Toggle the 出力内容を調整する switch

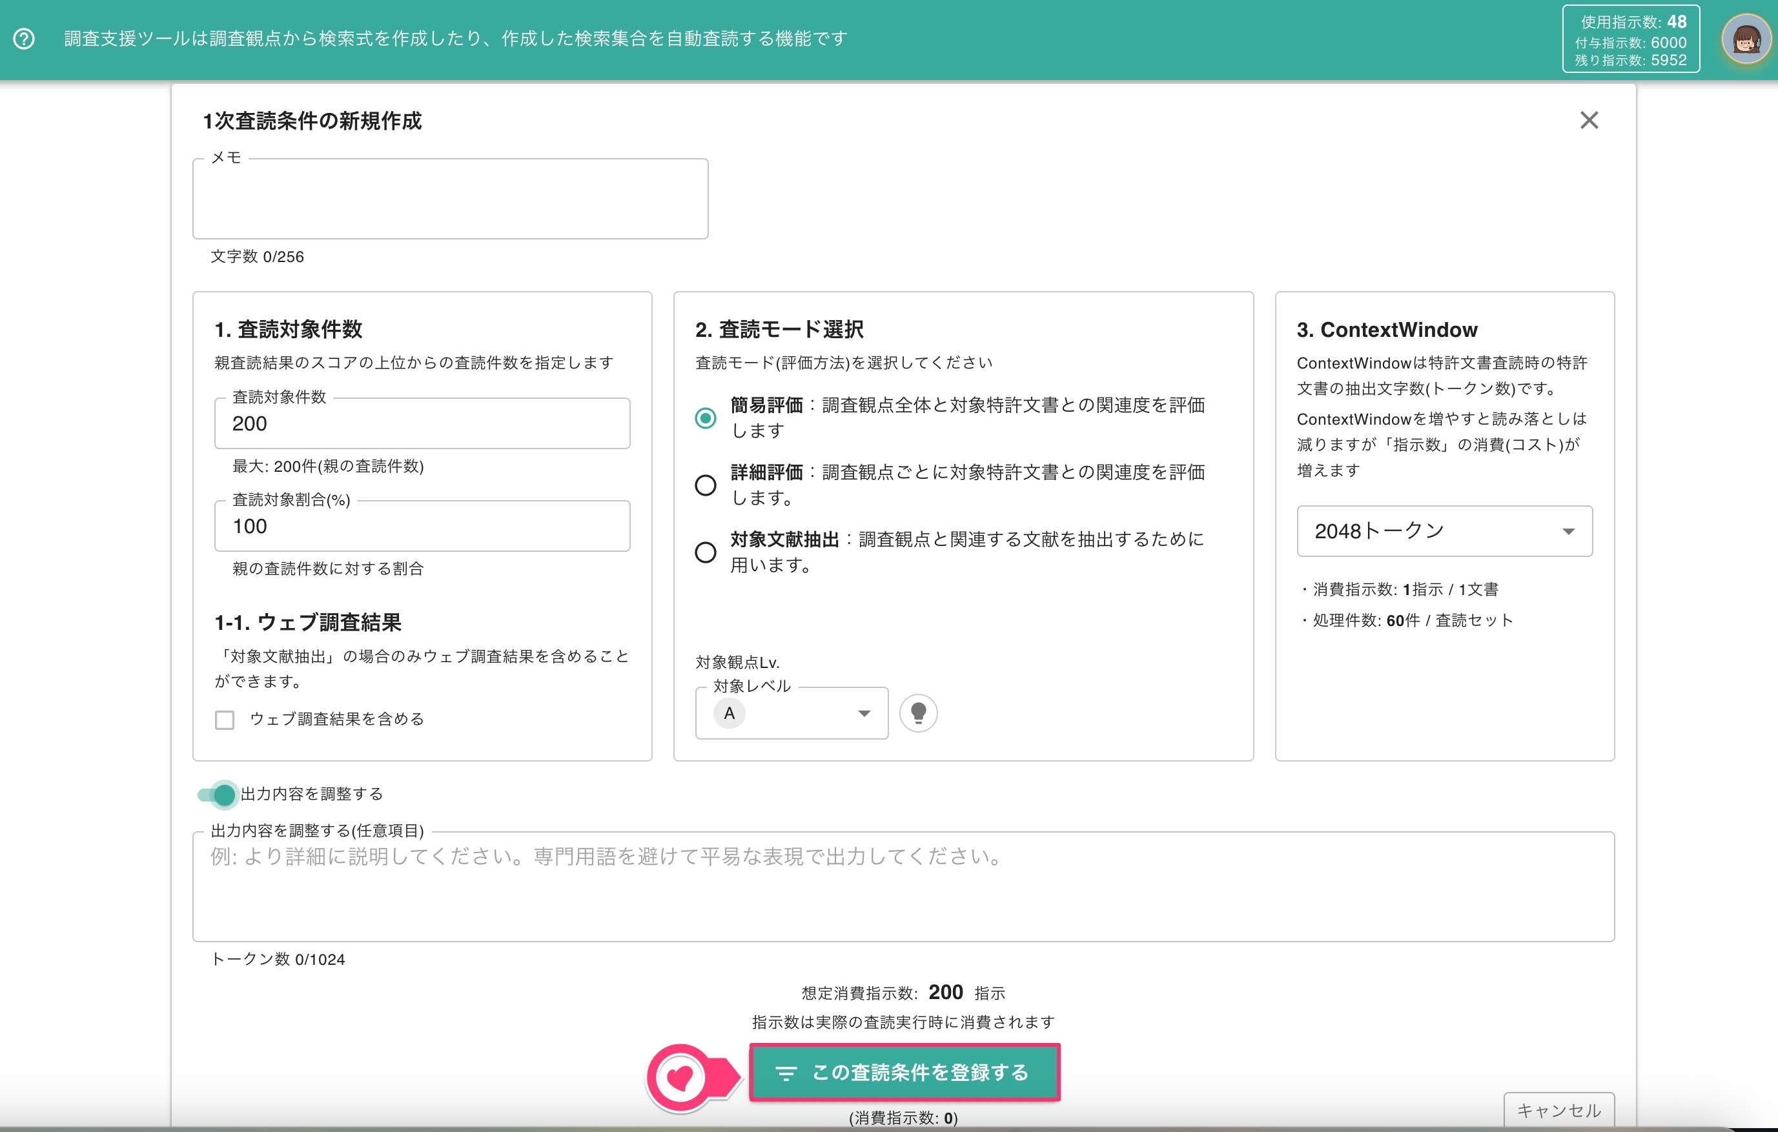(x=217, y=794)
